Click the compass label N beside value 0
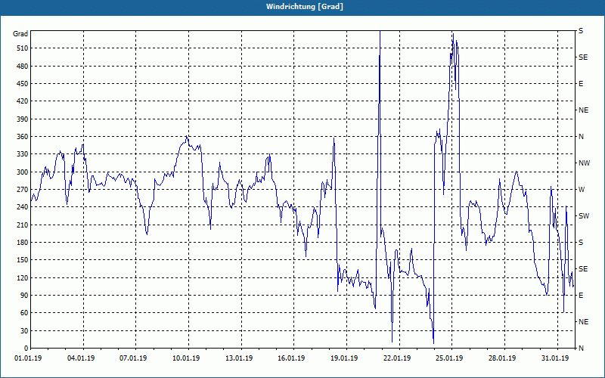 581,349
